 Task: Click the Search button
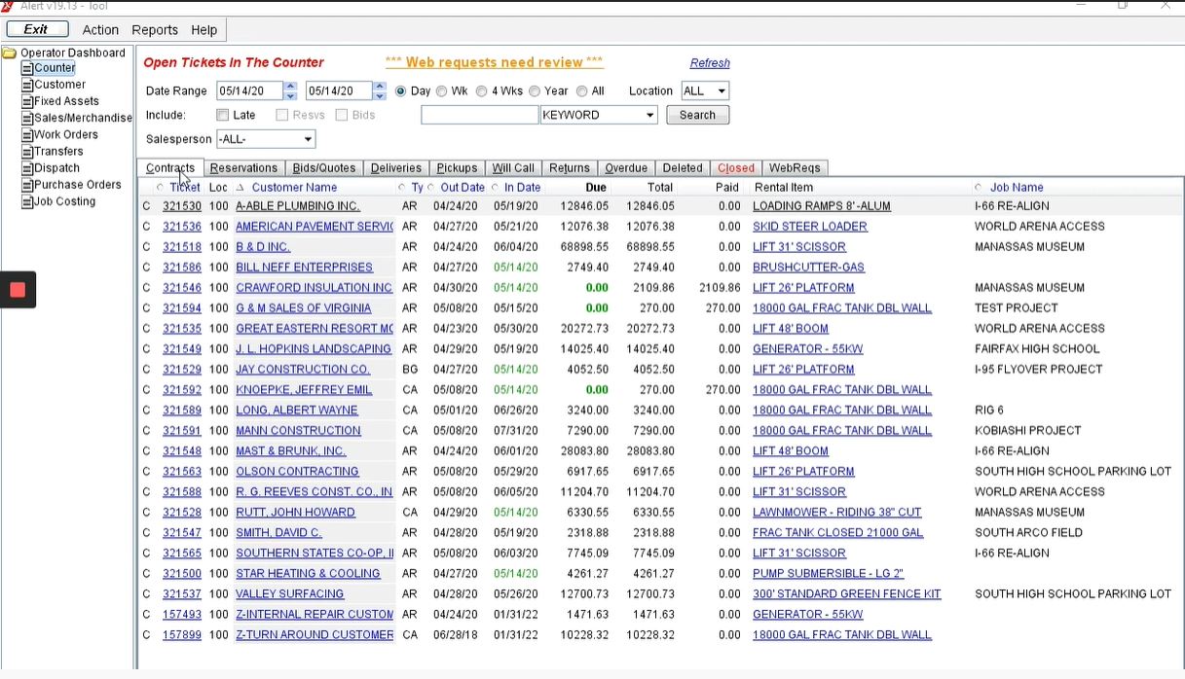pos(697,115)
